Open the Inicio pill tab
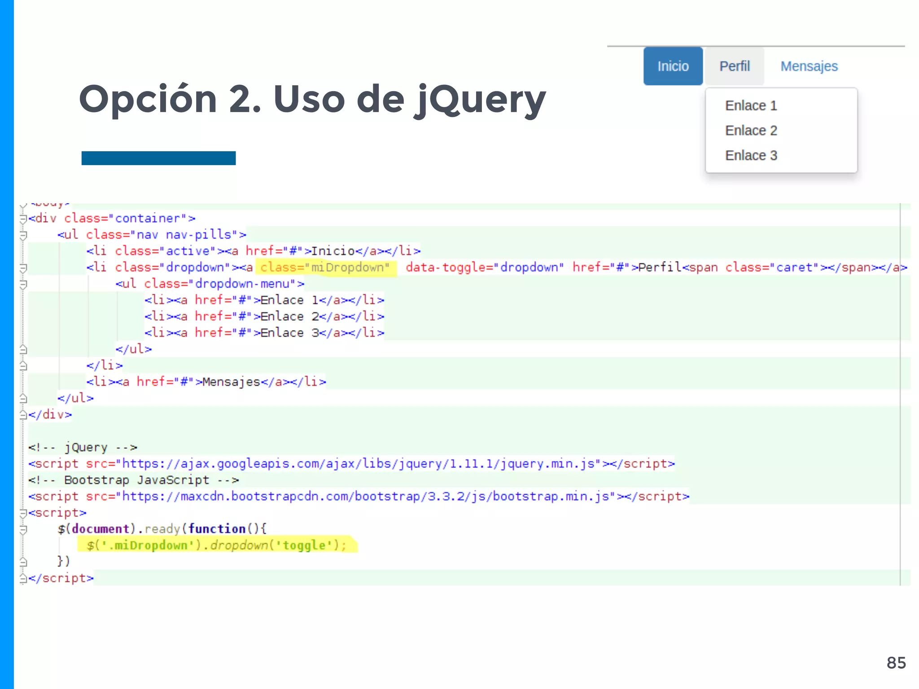919x689 pixels. pos(673,66)
